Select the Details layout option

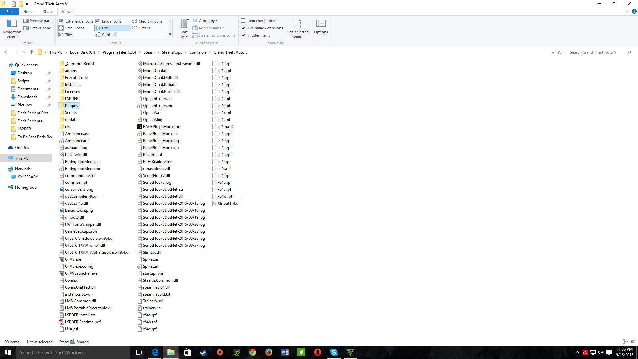tap(144, 28)
